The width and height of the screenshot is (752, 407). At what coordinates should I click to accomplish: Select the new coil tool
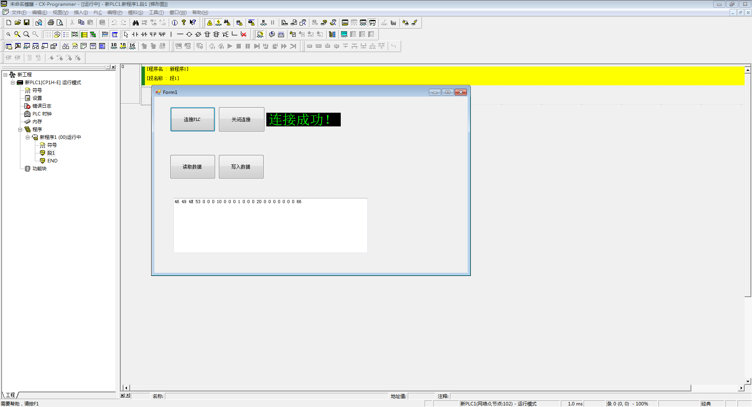coord(189,34)
